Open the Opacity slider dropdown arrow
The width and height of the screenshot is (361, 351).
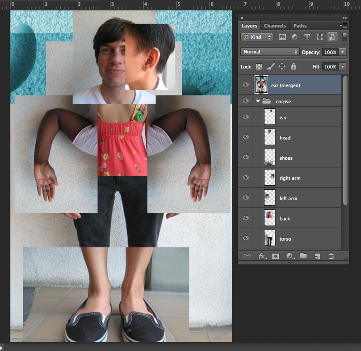click(x=343, y=52)
